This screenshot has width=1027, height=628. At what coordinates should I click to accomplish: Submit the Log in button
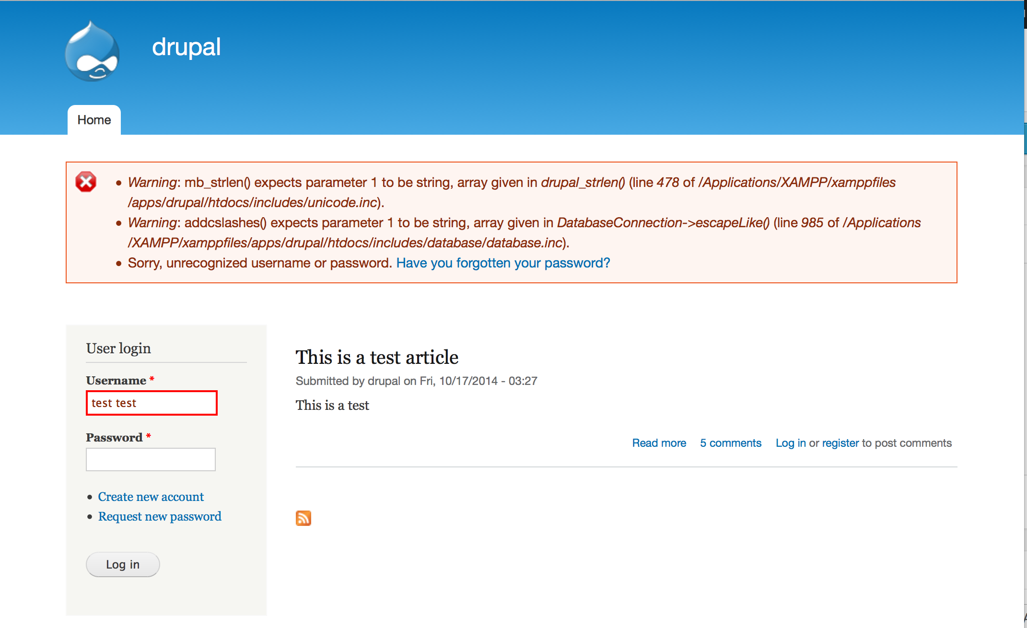[123, 564]
